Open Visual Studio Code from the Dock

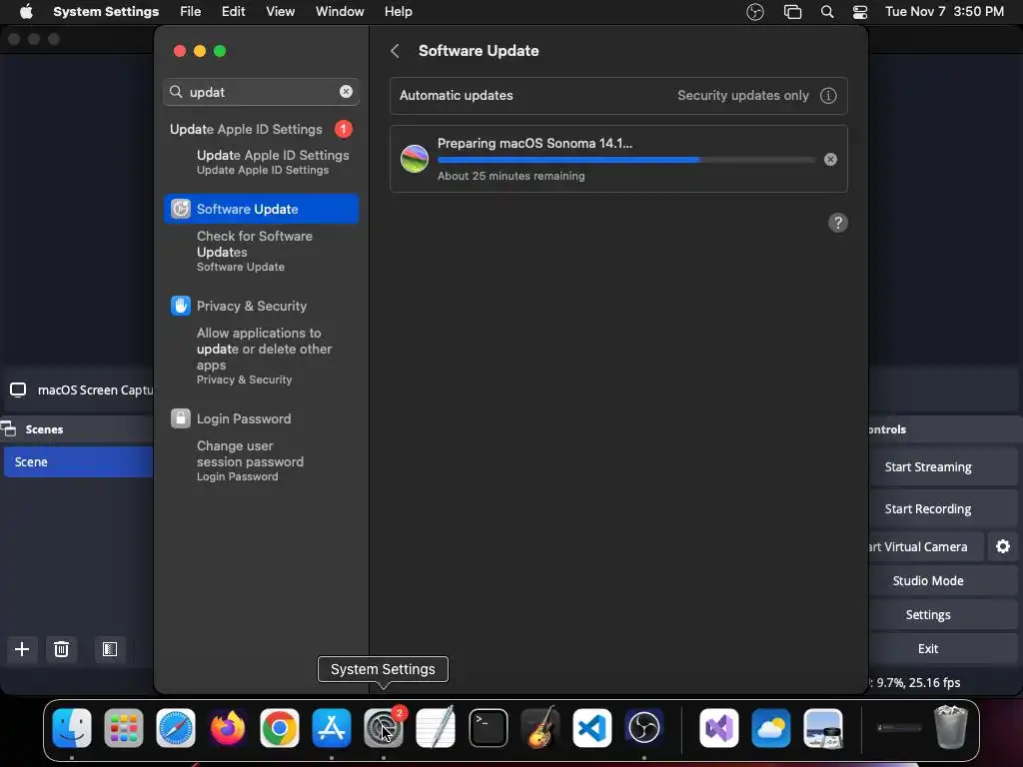tap(591, 728)
